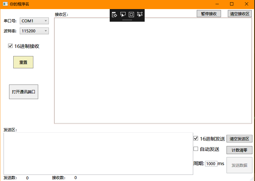Click the 接收数 count value
Screen dimensions: 255x181
tap(75, 177)
